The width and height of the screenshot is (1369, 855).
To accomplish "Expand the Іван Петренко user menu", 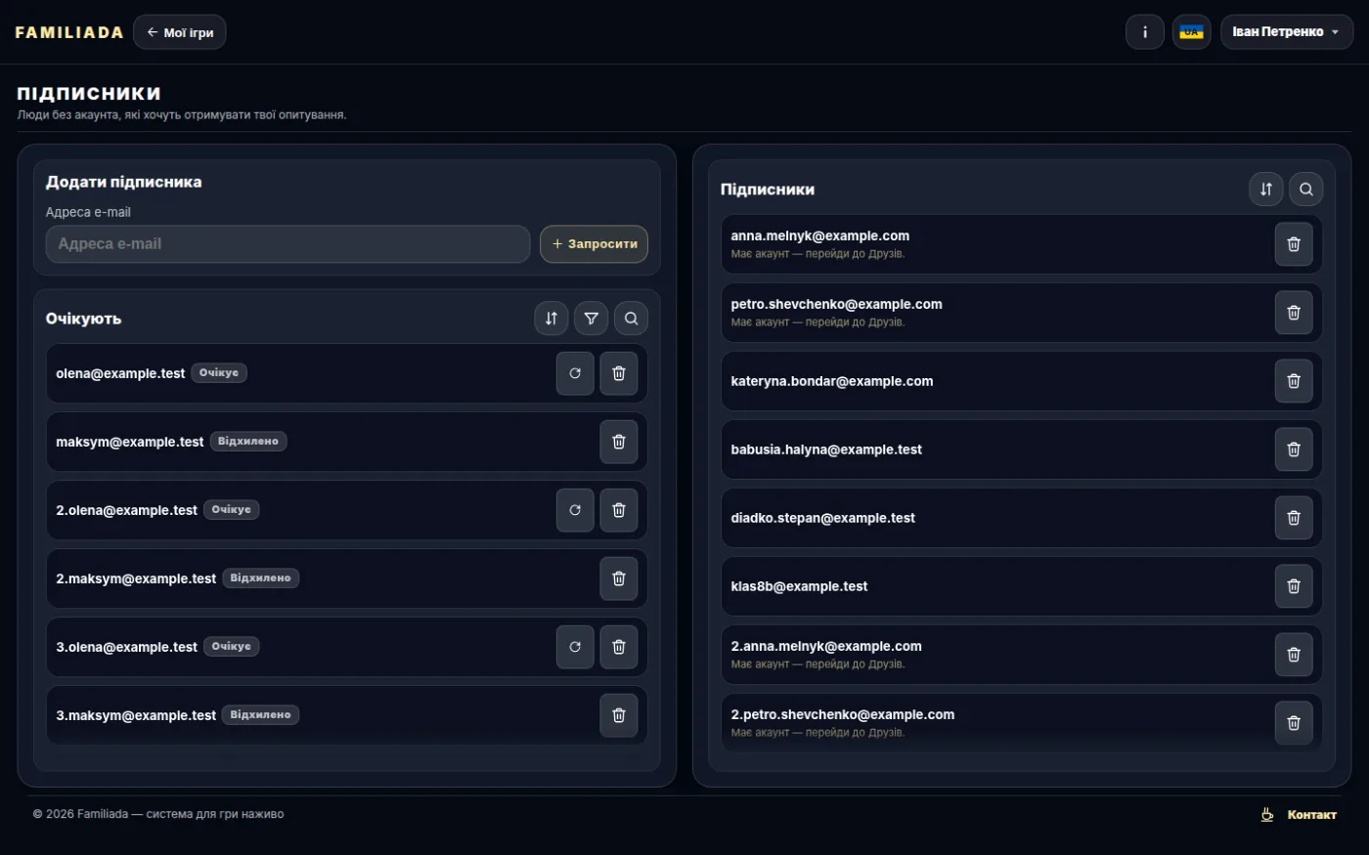I will coord(1287,32).
